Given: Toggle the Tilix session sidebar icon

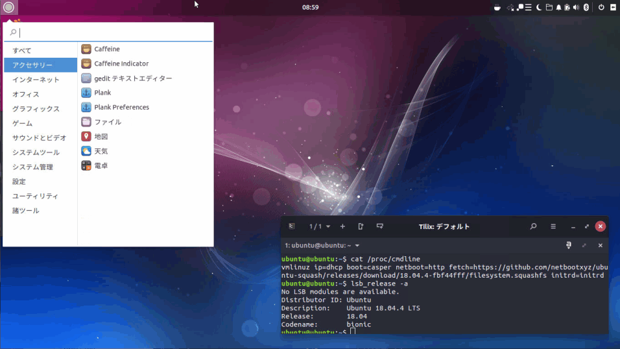Looking at the screenshot, I should (x=292, y=226).
